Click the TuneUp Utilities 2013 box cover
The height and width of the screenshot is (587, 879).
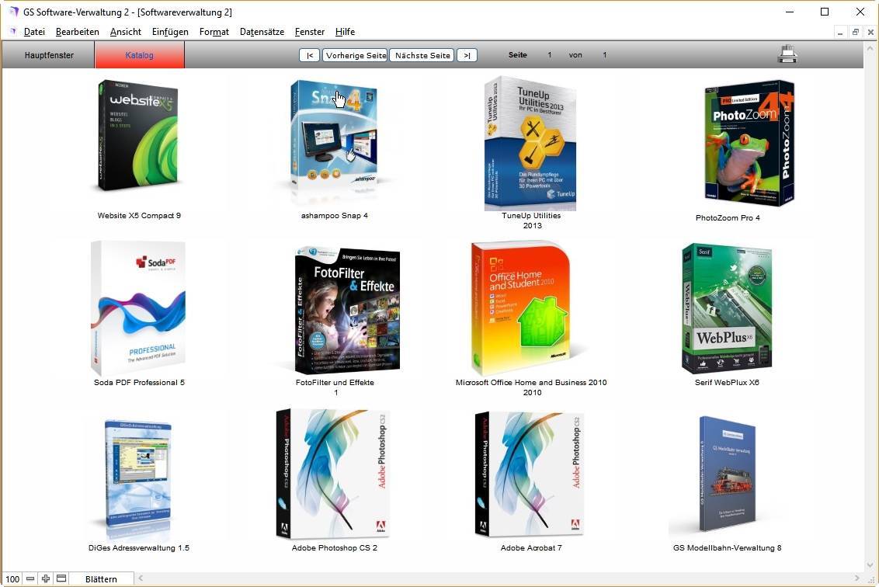531,144
